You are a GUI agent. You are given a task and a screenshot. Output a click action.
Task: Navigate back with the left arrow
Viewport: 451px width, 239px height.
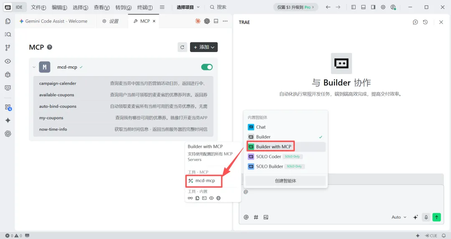[328, 7]
